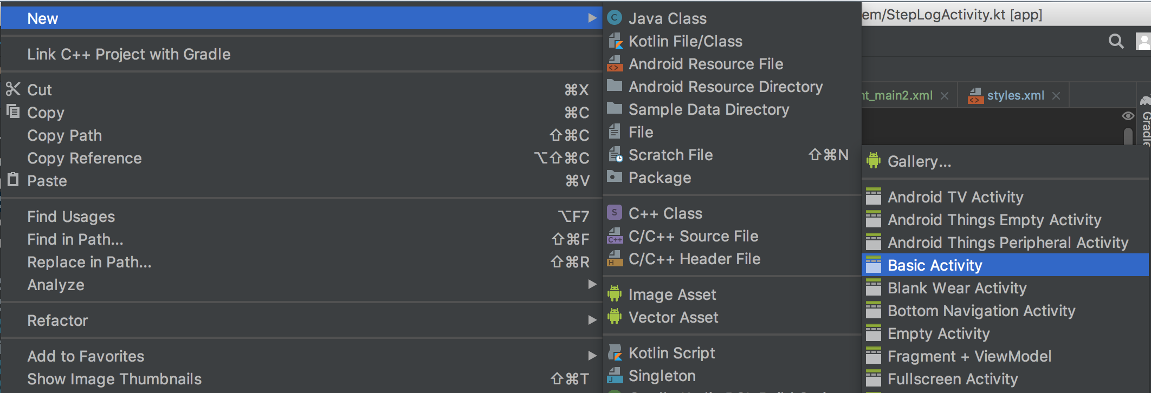Screen dimensions: 1151x393
Task: Select Android Things Empty Activity
Action: point(1005,220)
